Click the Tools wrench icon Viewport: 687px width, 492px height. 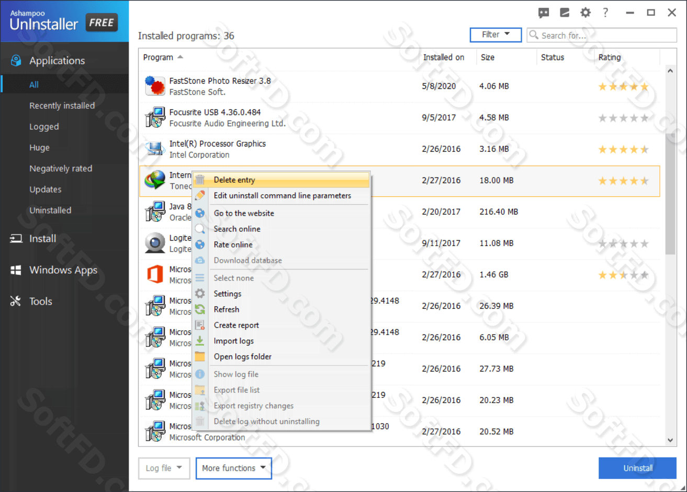pos(16,301)
